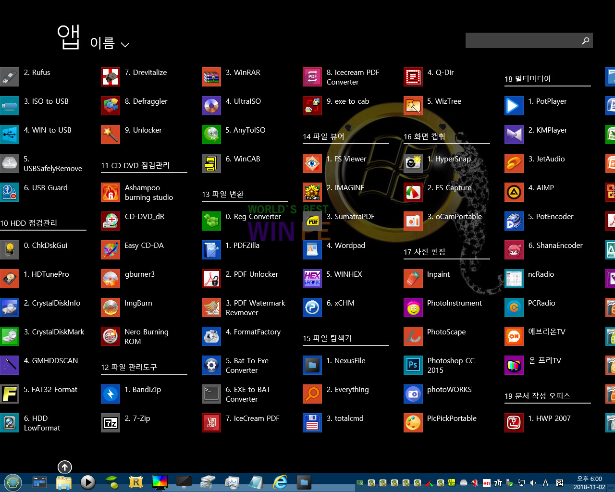The height and width of the screenshot is (492, 615).
Task: Launch ISO to USB icon
Action: pyautogui.click(x=10, y=106)
